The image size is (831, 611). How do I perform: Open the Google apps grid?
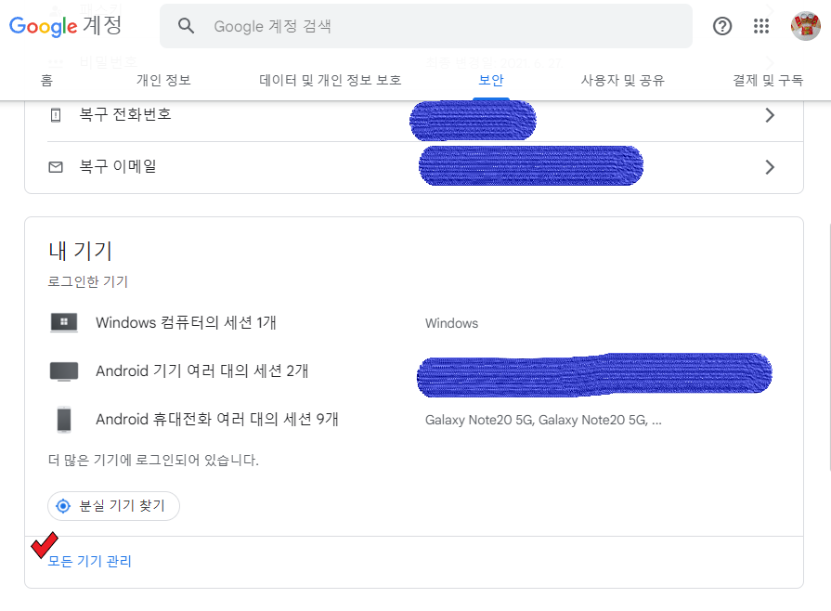pyautogui.click(x=761, y=25)
